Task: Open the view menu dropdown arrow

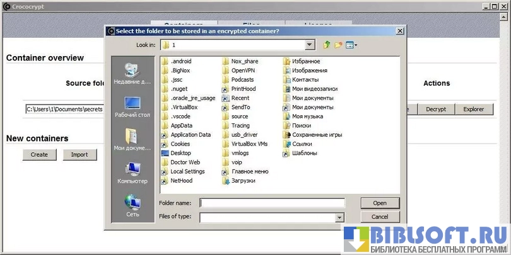Action: (x=356, y=45)
